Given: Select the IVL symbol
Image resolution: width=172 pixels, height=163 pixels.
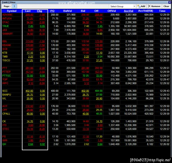Looking at the screenshot, I should click(x=4, y=99).
